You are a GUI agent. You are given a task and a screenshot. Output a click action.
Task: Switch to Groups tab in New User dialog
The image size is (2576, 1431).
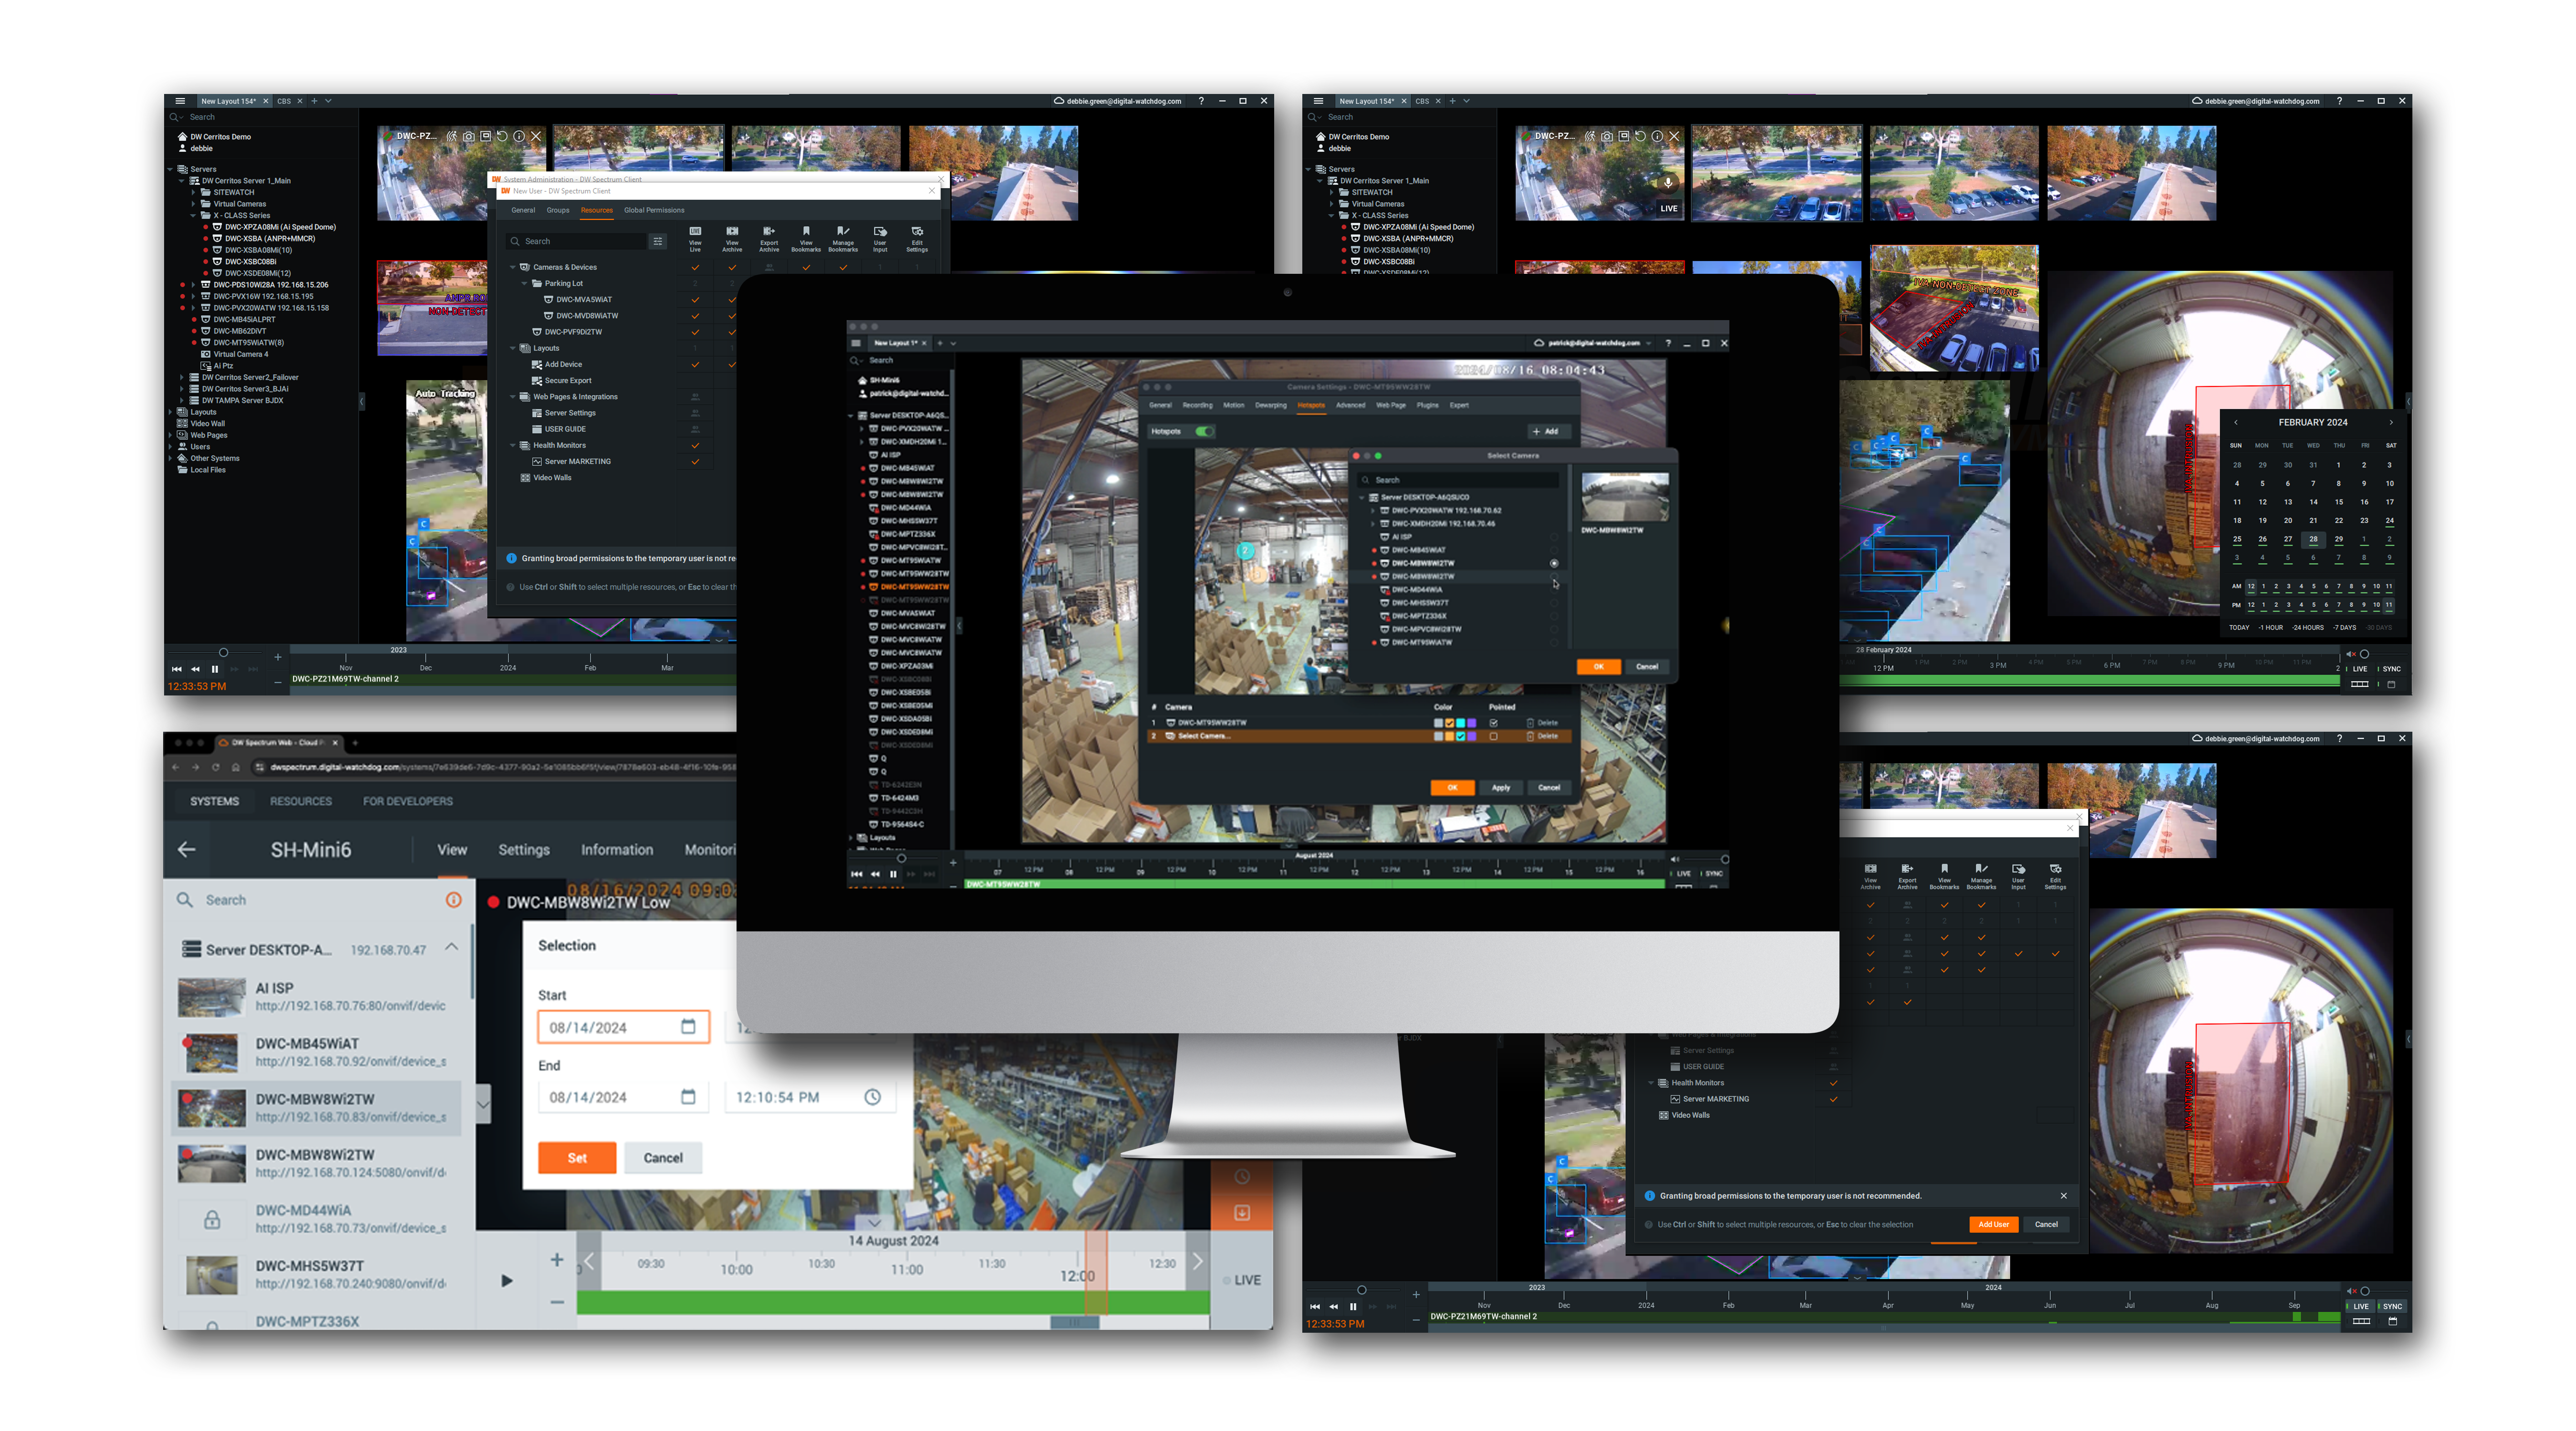point(558,210)
